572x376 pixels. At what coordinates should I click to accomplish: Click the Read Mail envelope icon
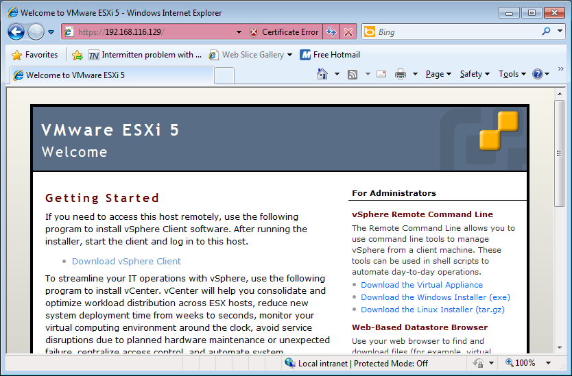(x=381, y=74)
